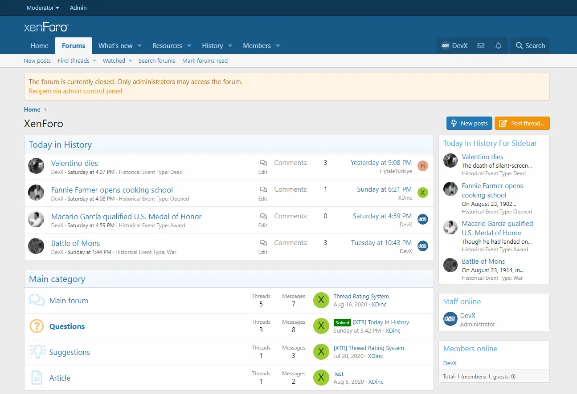Open the conversations envelope icon
The image size is (577, 394).
click(x=481, y=46)
